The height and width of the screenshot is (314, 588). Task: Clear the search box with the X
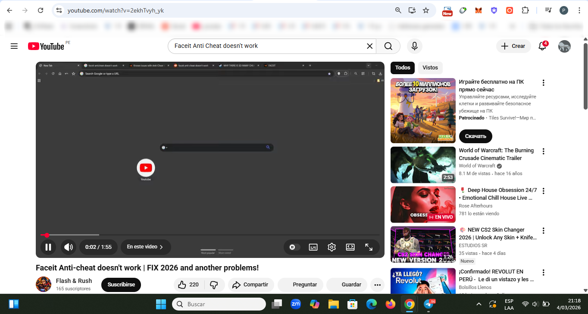point(369,46)
